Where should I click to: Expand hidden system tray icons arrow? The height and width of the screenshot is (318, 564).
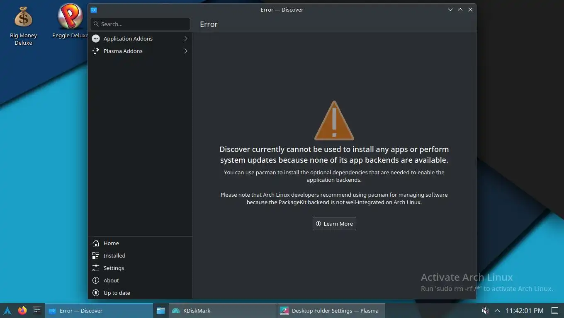coord(497,311)
